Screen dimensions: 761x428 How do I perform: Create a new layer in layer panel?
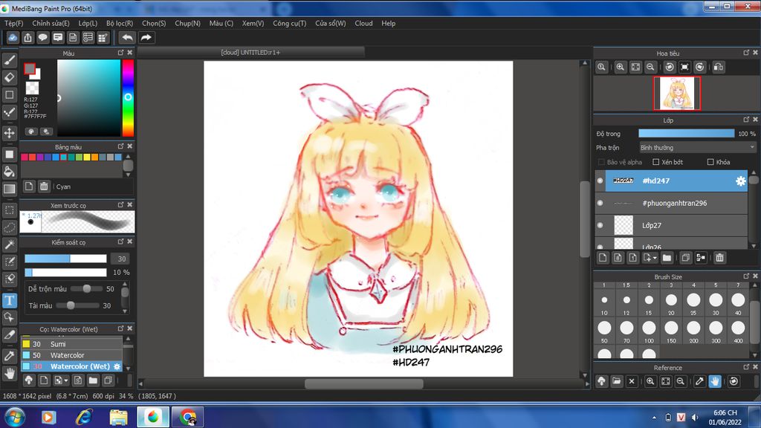tap(603, 258)
